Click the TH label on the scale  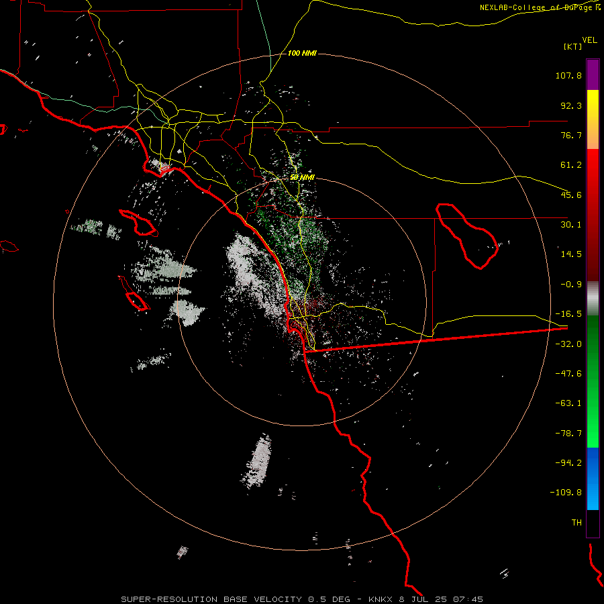(576, 523)
